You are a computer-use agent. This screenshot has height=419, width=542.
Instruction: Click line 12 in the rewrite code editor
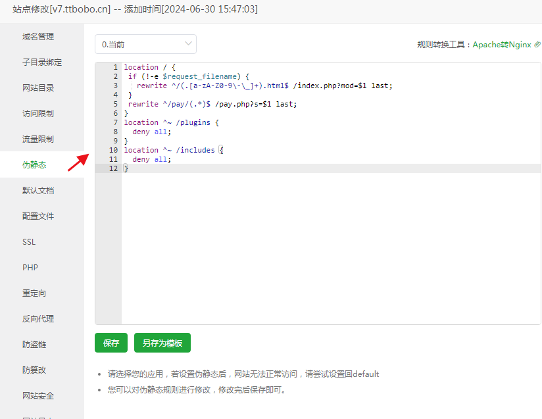263,168
